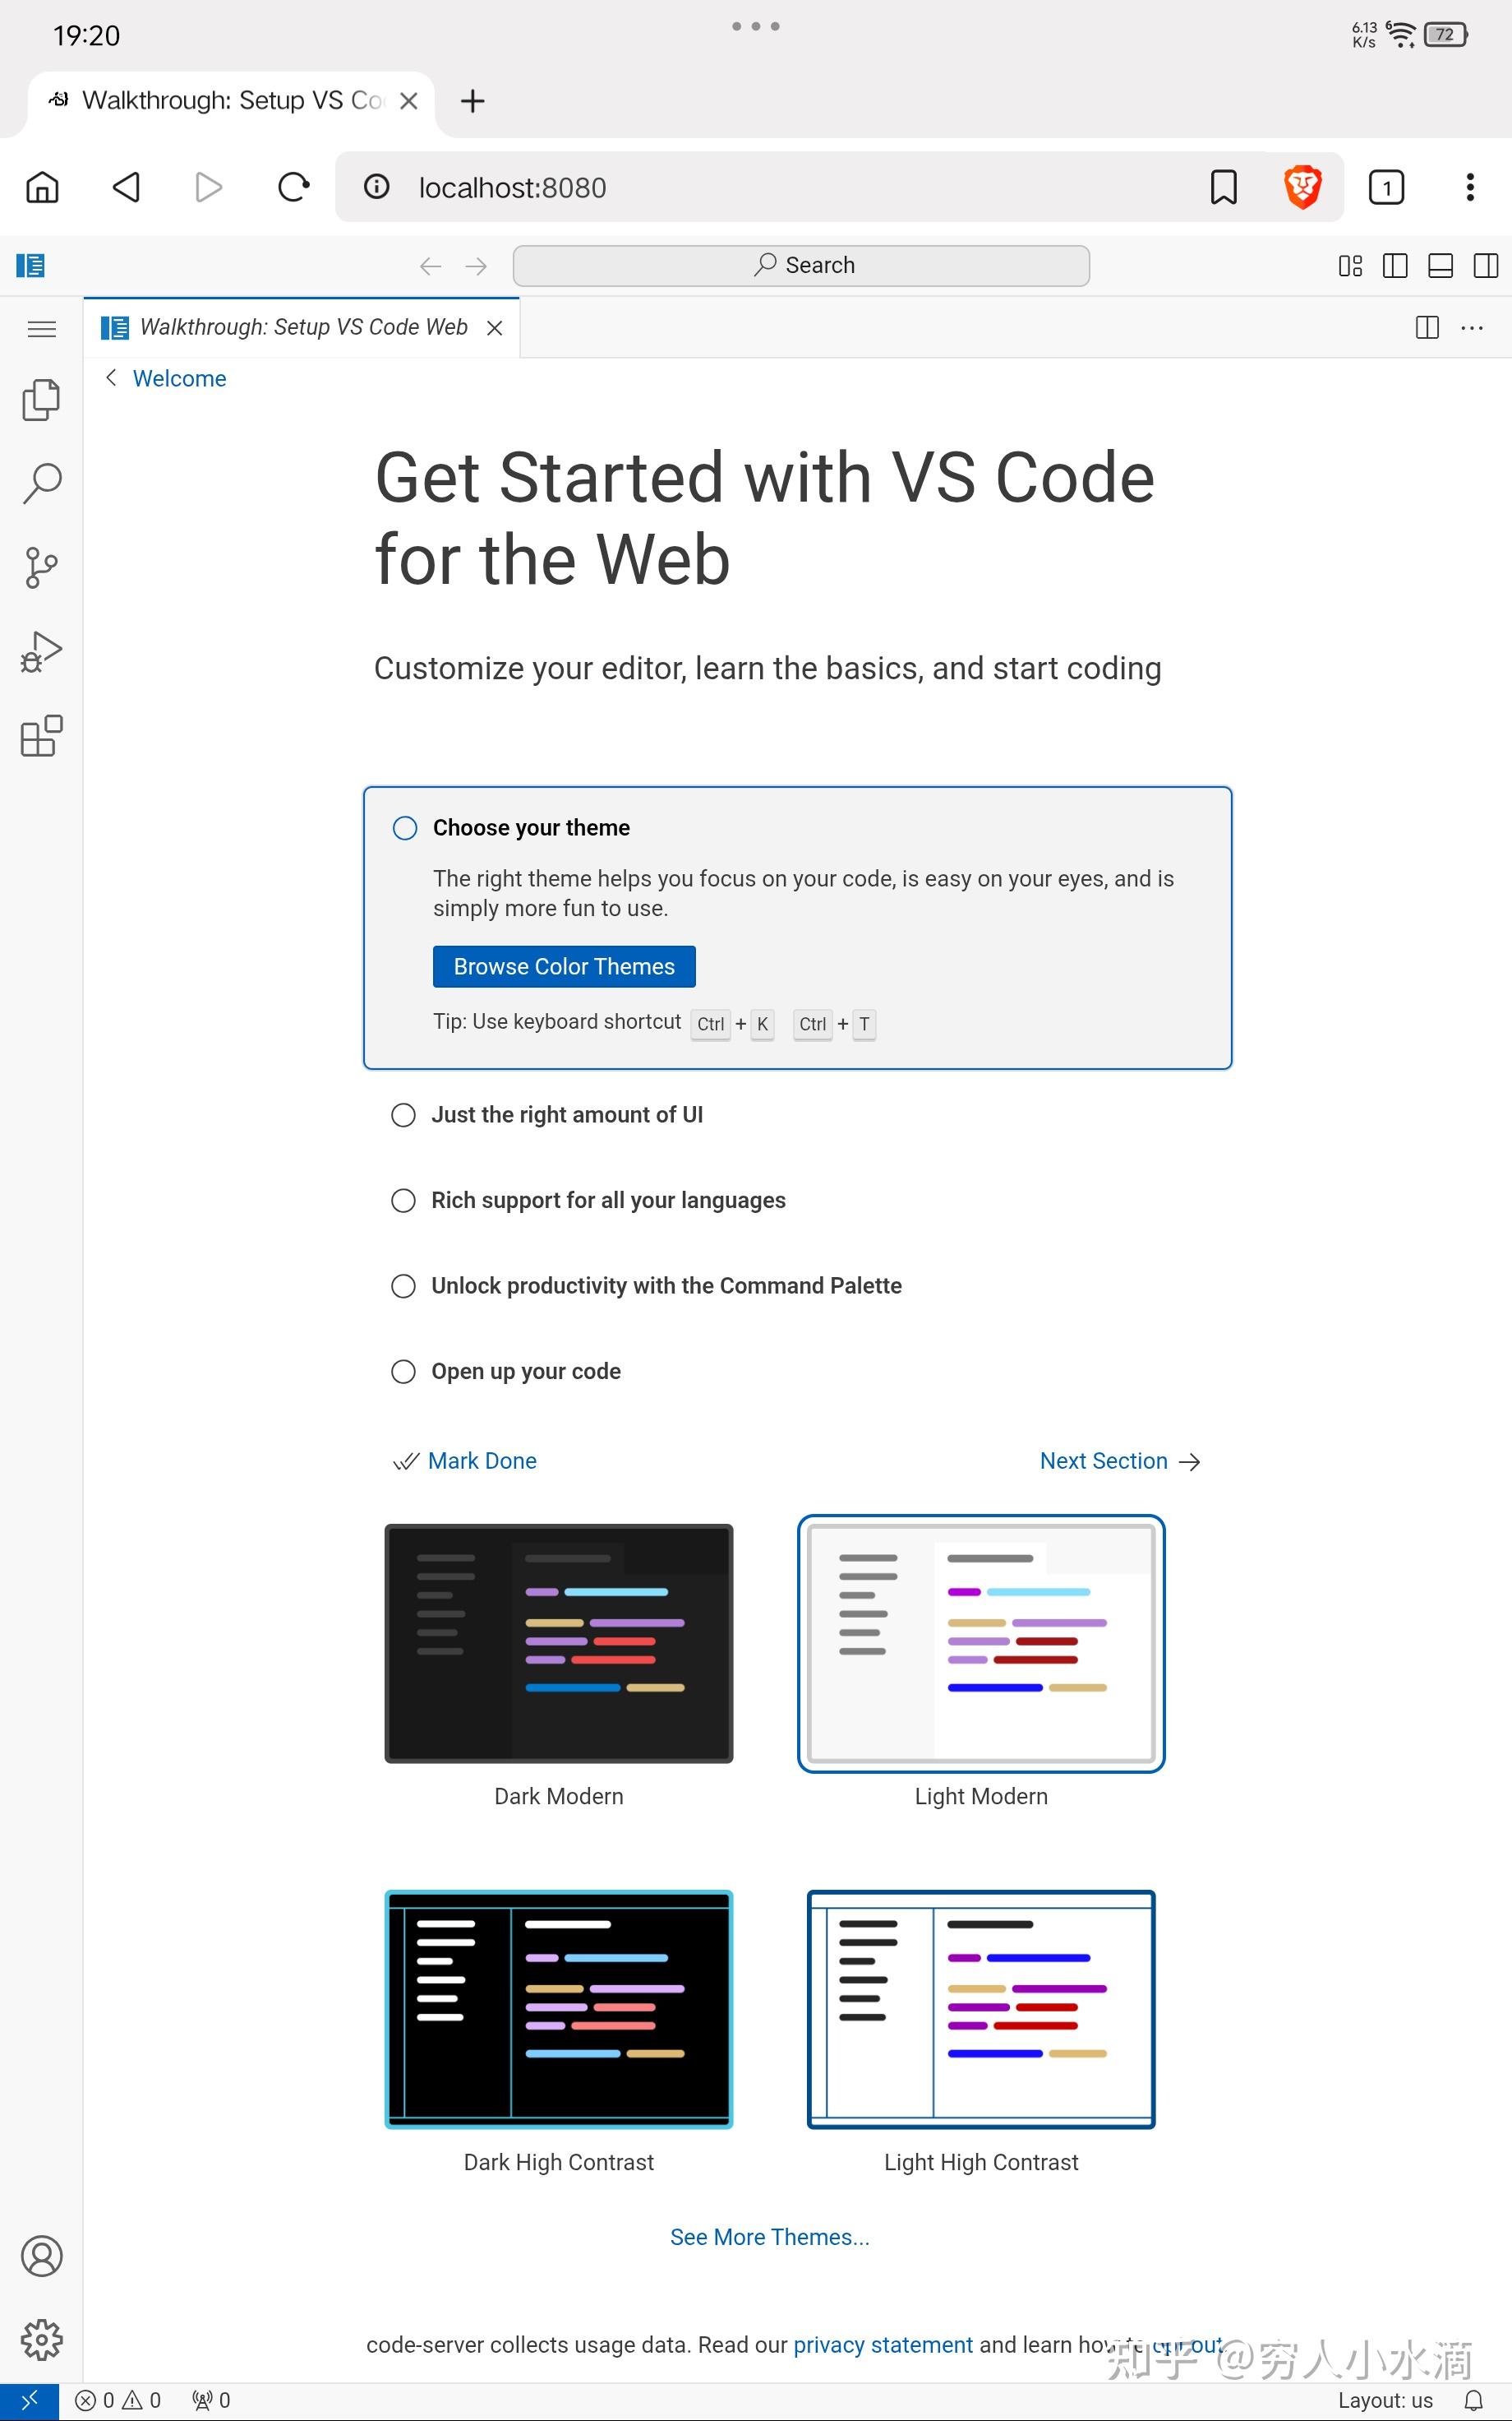Toggle the primary sidebar layout icon

coord(1394,265)
